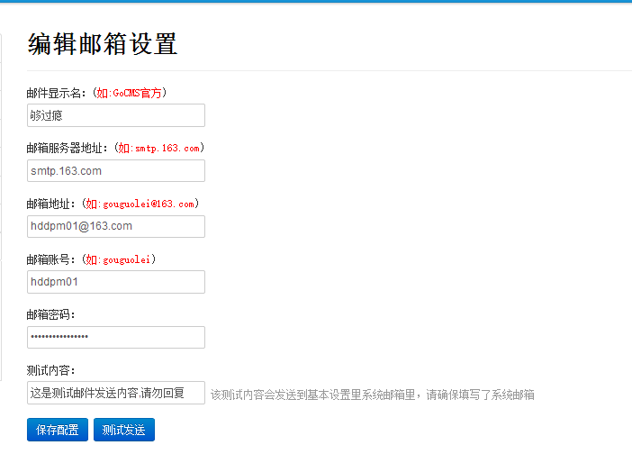The height and width of the screenshot is (463, 632).
Task: Click the 邮箱密码 label
Action: 51,314
